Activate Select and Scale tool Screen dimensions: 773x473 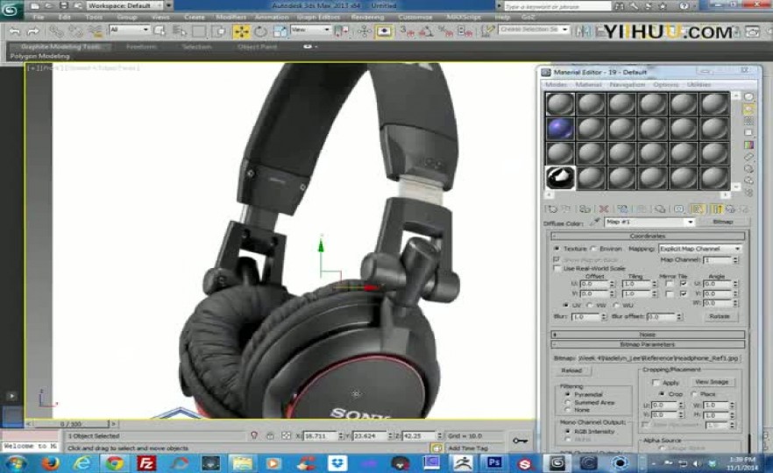(x=280, y=31)
